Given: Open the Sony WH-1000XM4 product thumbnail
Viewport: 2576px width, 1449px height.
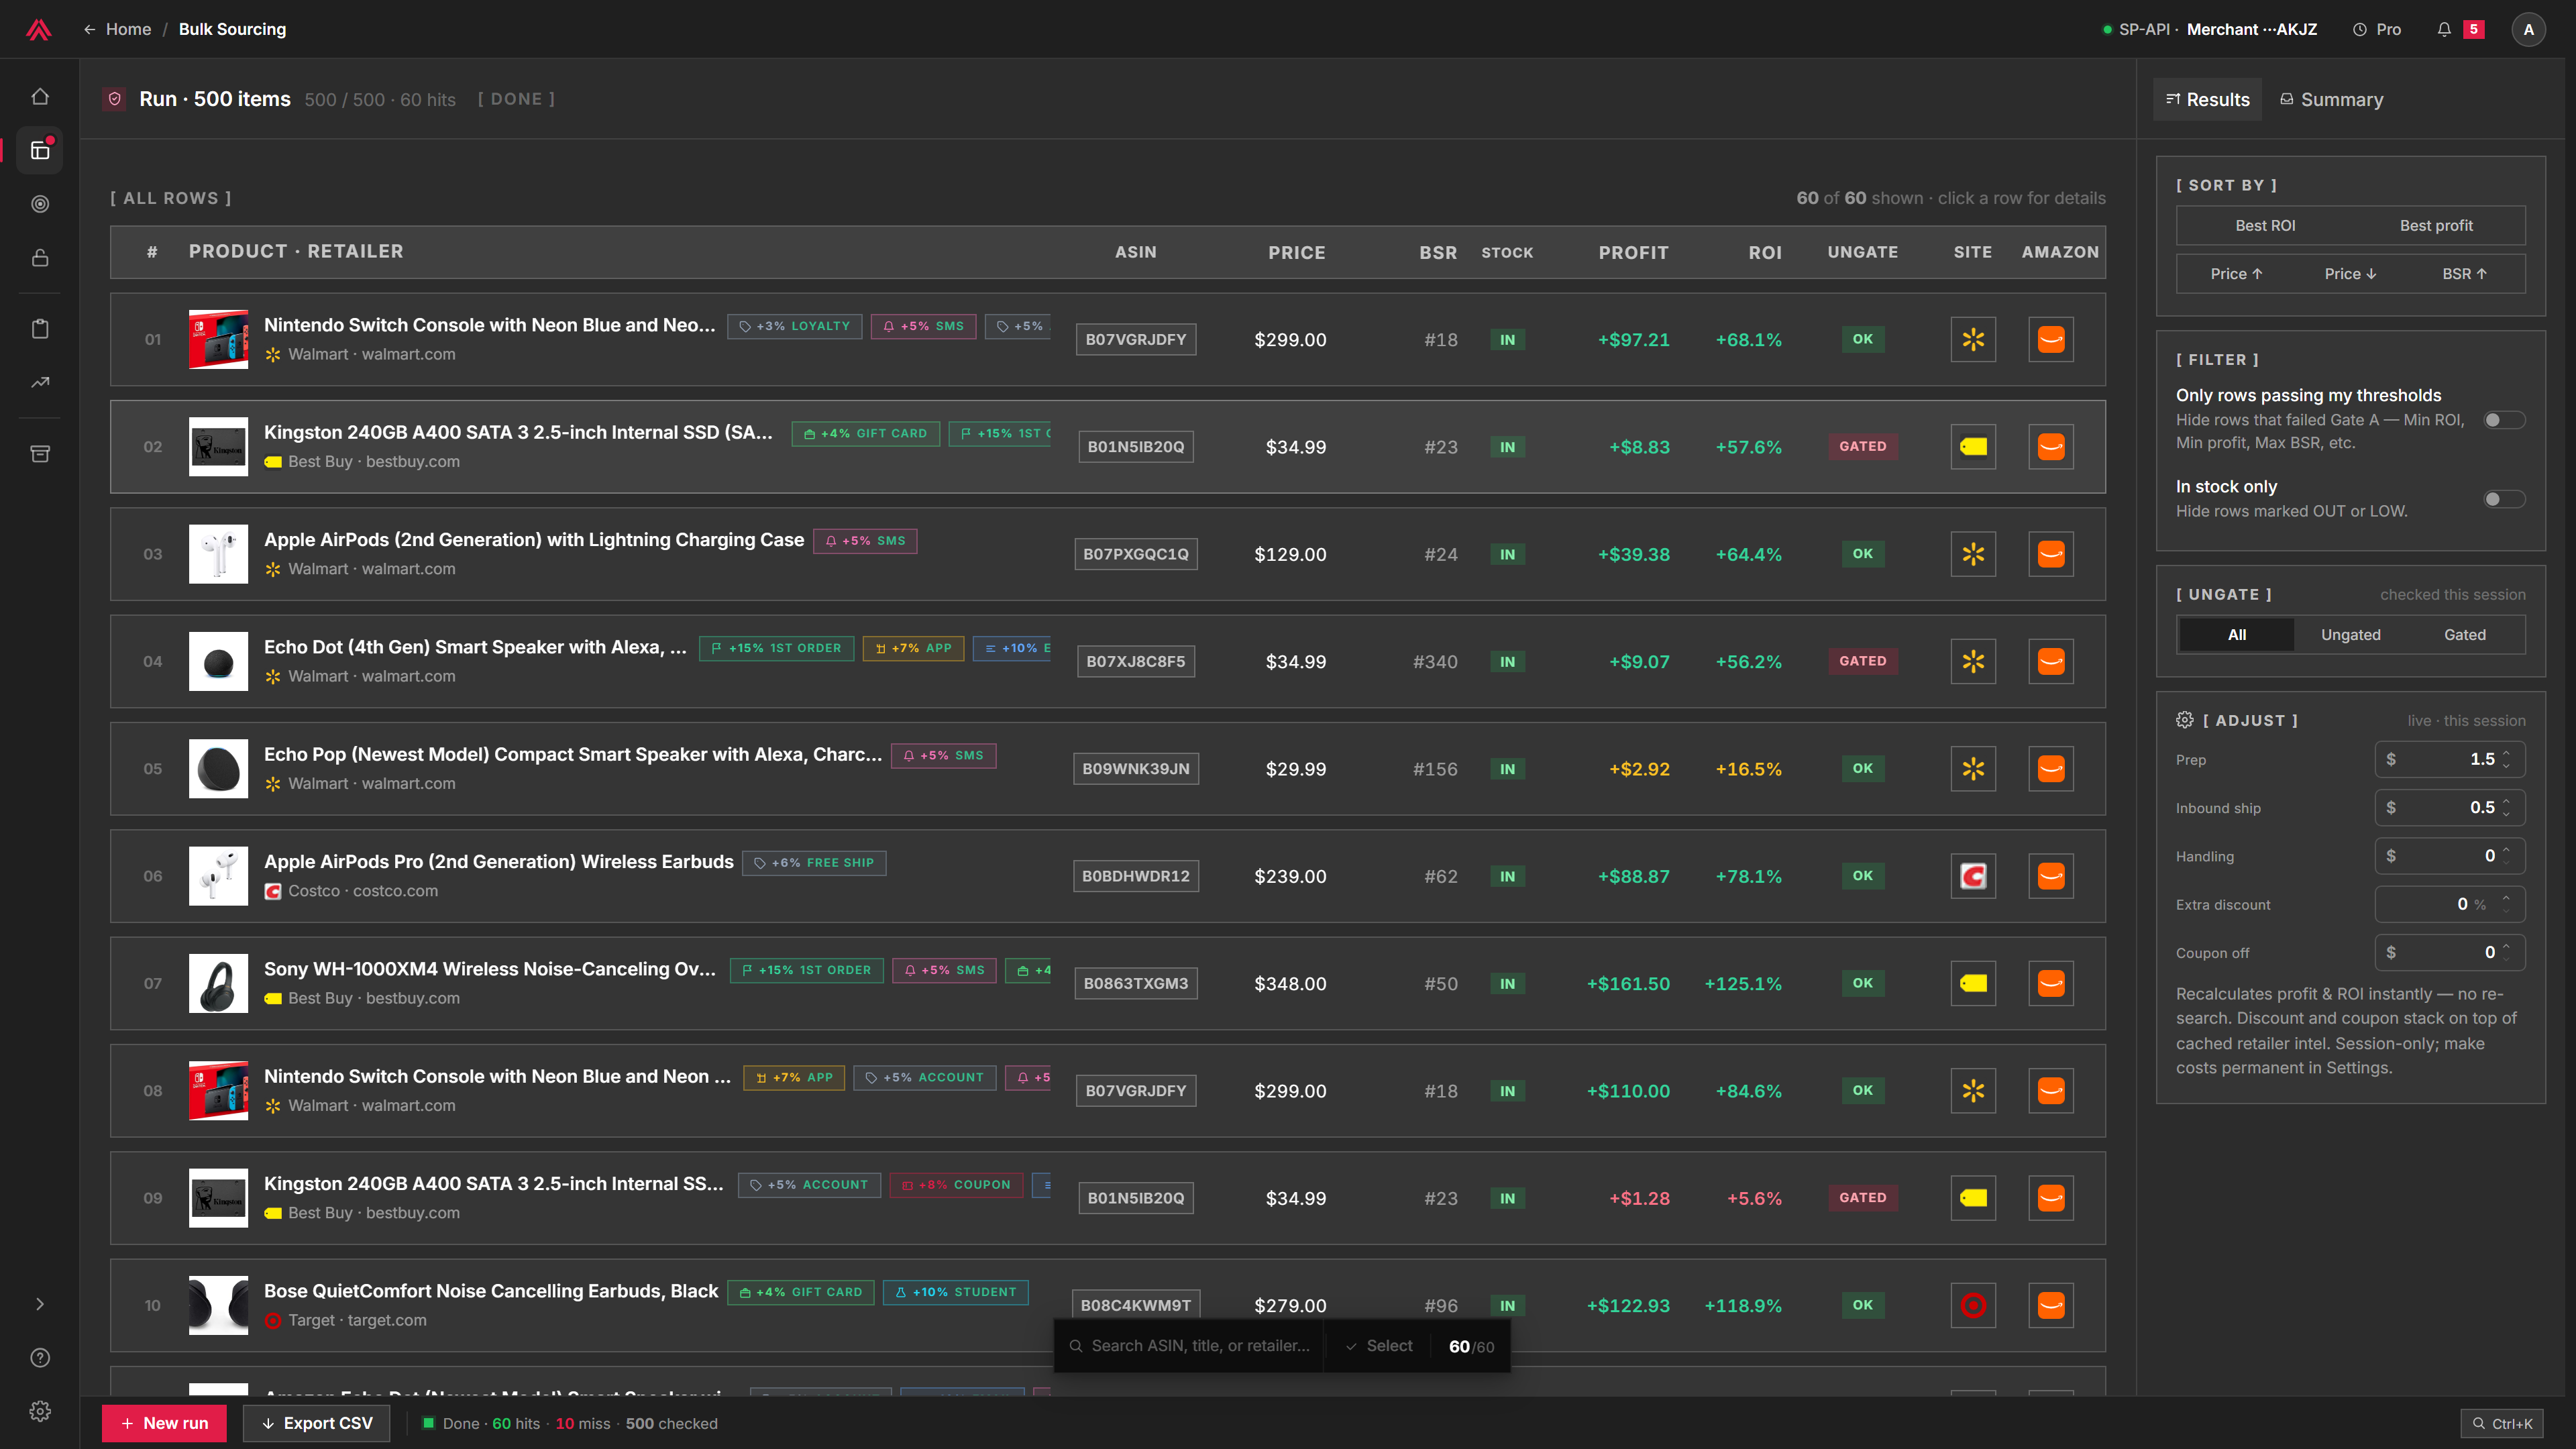Looking at the screenshot, I should coord(218,984).
